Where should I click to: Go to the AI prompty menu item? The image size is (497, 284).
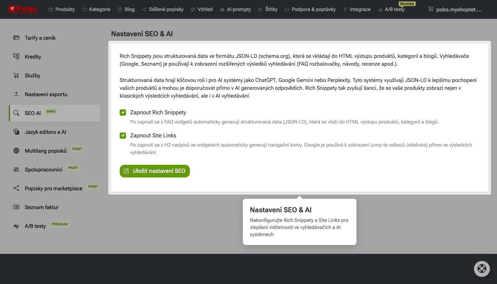coord(235,10)
